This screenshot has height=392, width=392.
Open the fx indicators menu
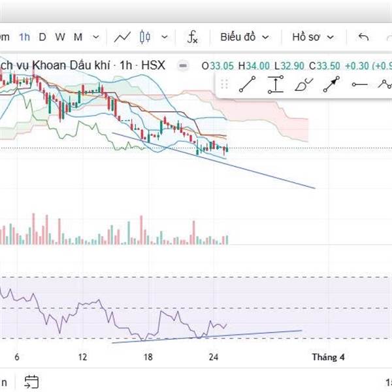coord(193,37)
